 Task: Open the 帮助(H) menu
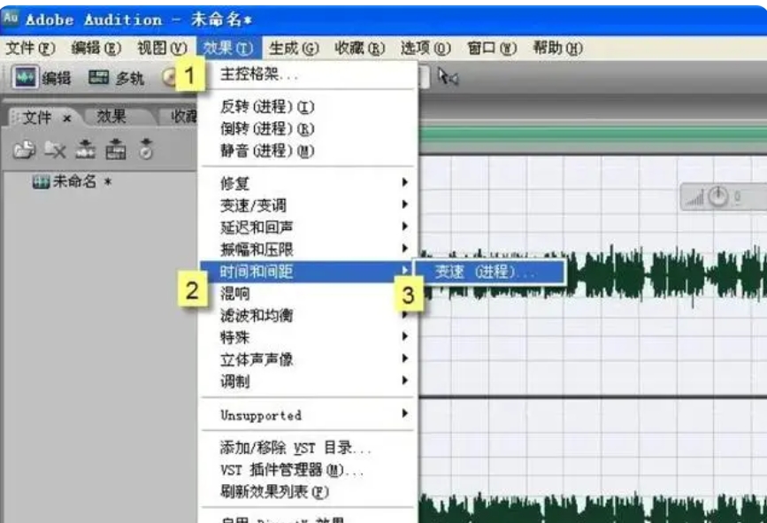[x=557, y=48]
